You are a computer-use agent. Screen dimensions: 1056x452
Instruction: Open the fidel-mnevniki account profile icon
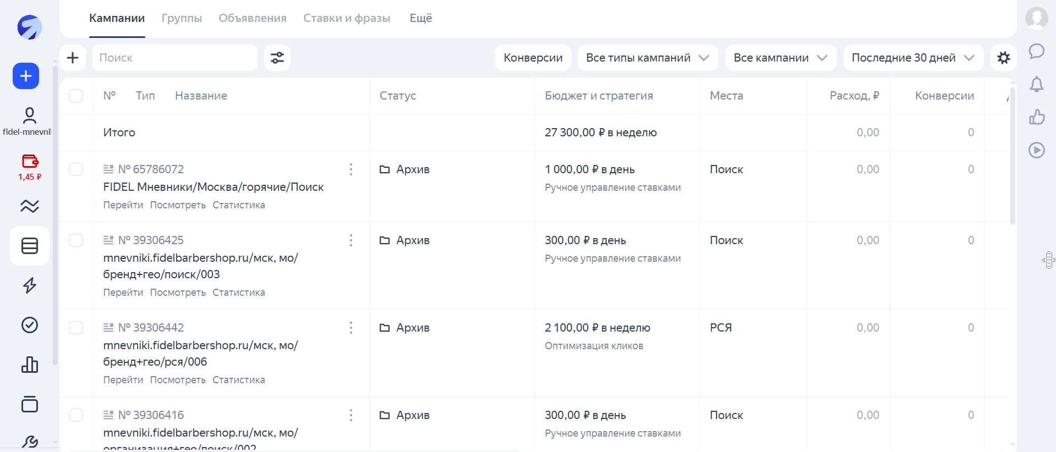click(29, 115)
